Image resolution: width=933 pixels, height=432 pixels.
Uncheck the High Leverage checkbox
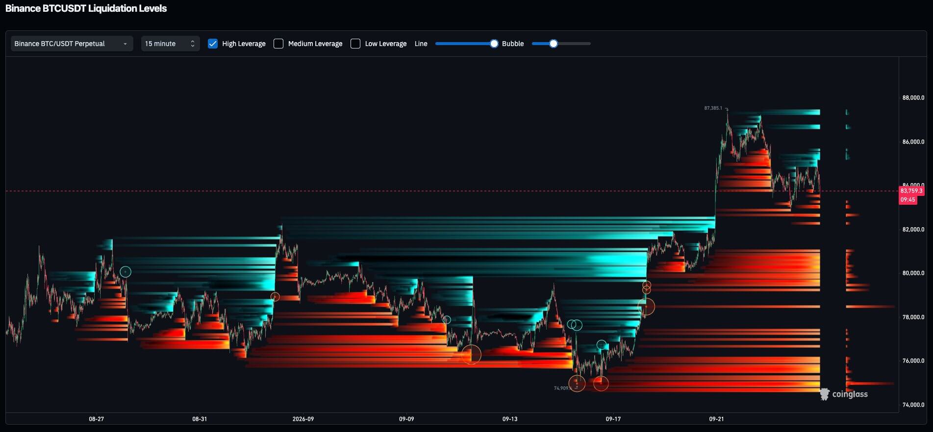point(213,44)
